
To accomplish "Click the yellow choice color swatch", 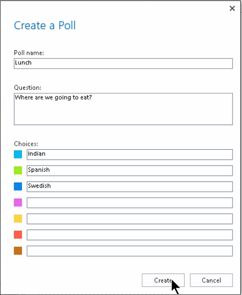I will coord(18,218).
